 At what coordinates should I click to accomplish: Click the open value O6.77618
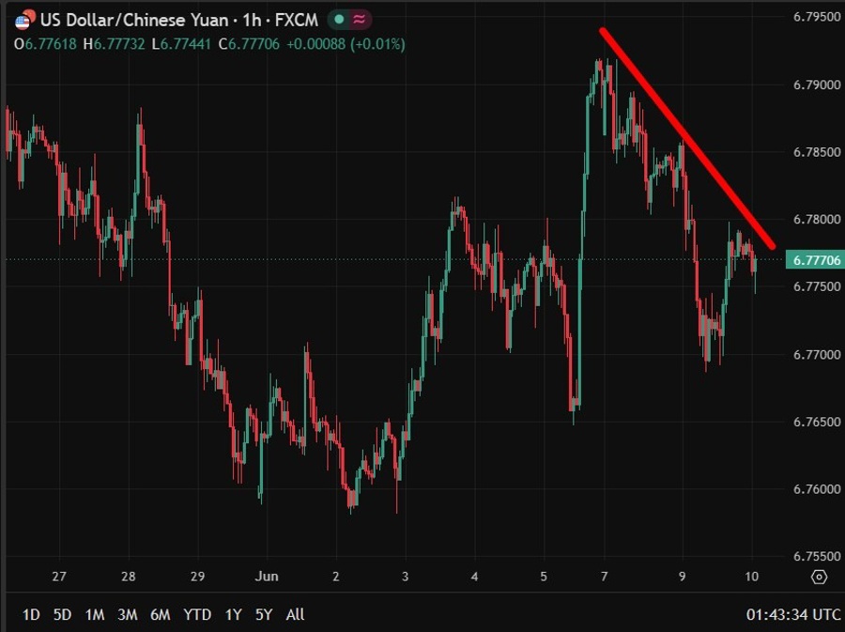pyautogui.click(x=45, y=44)
